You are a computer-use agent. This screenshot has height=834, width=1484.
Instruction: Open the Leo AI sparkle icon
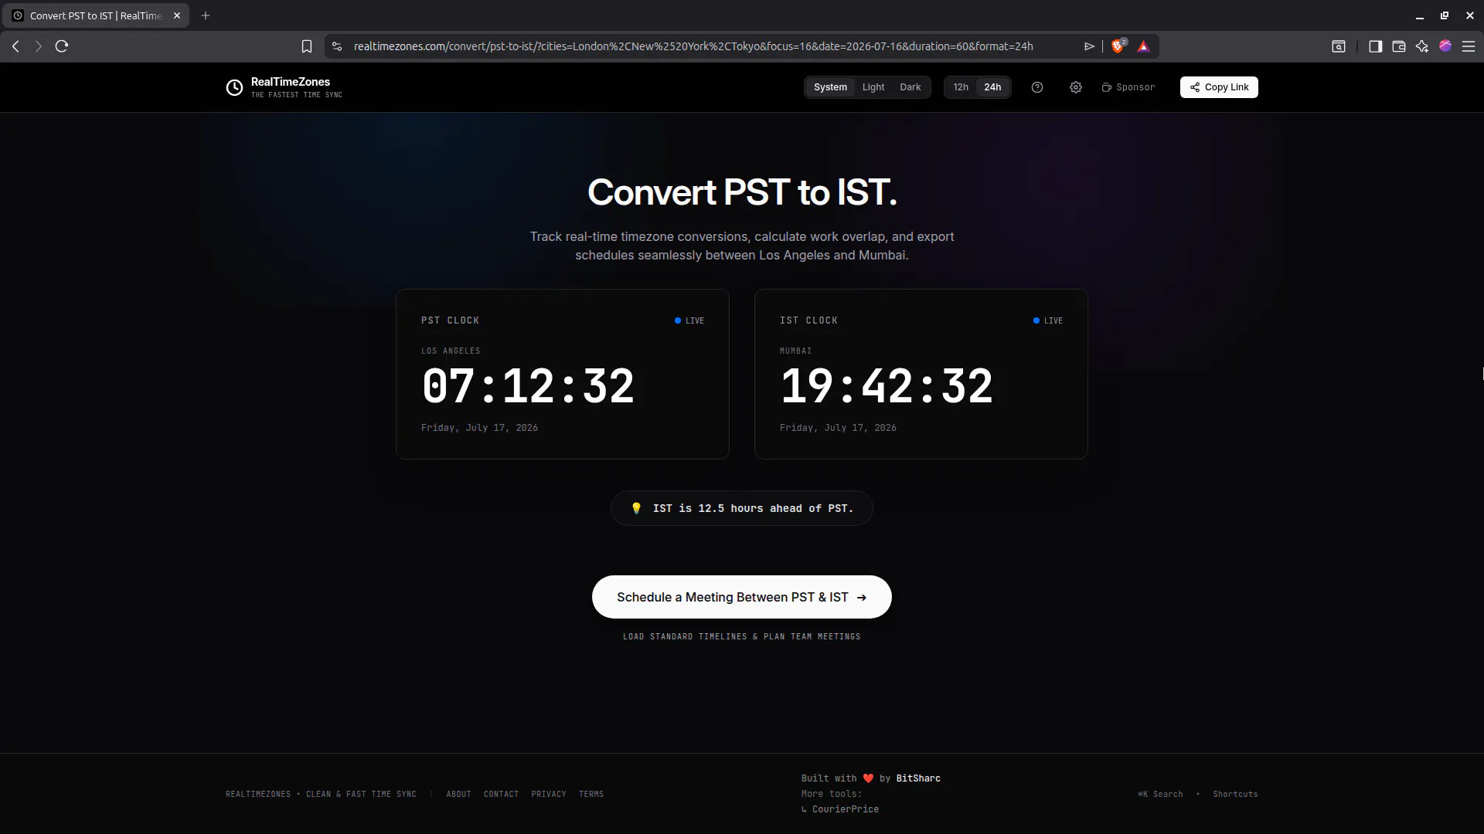pos(1421,46)
